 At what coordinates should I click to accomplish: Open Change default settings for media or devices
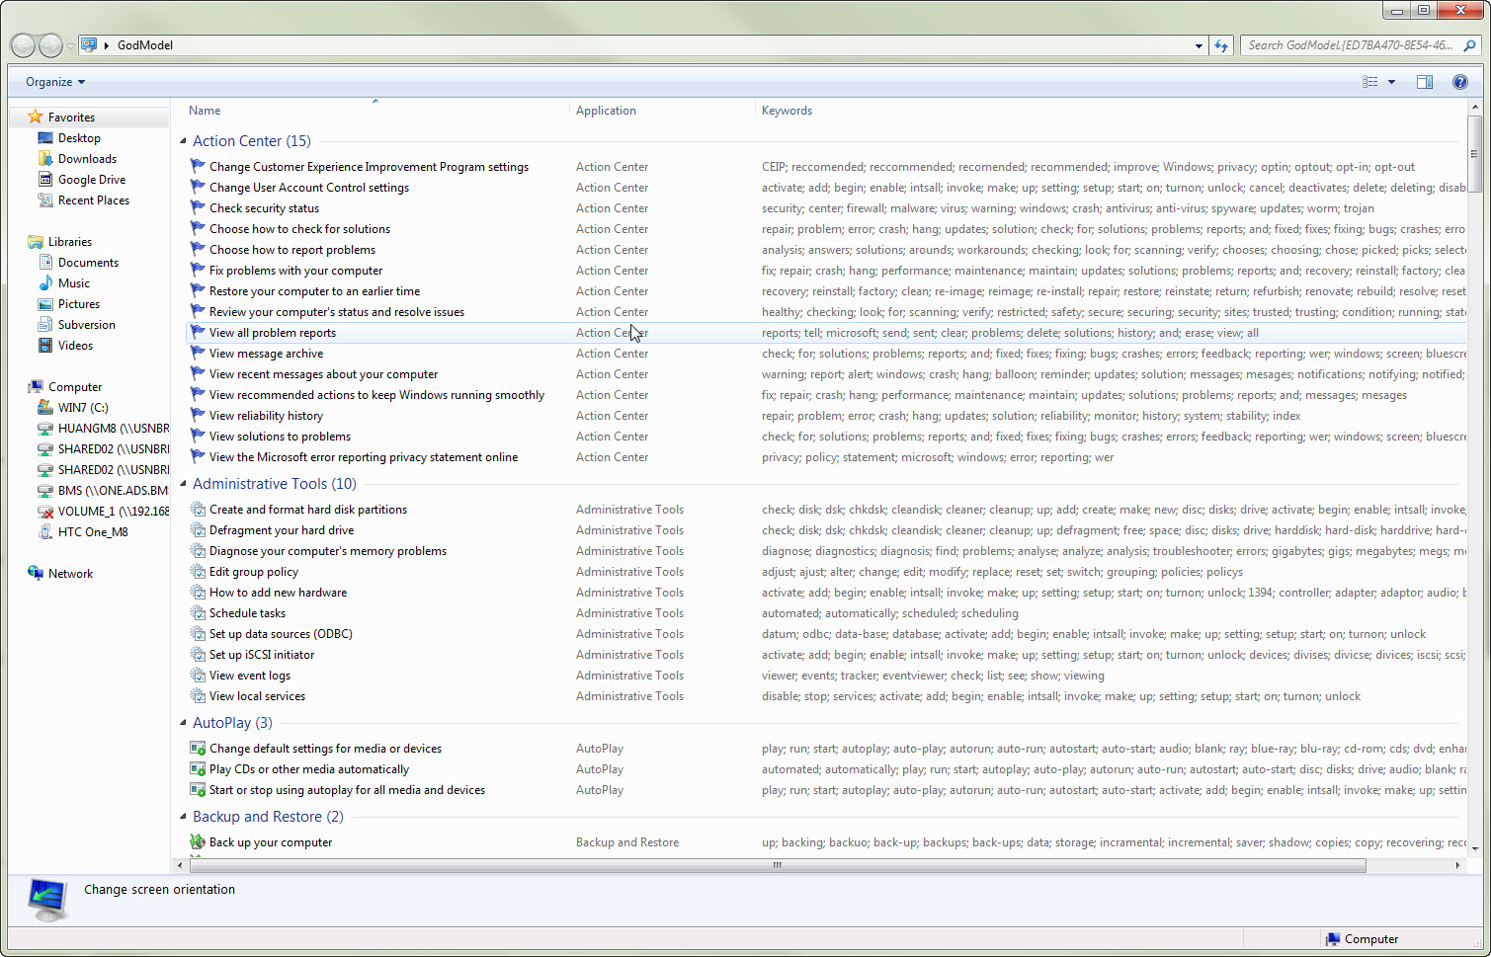point(325,749)
